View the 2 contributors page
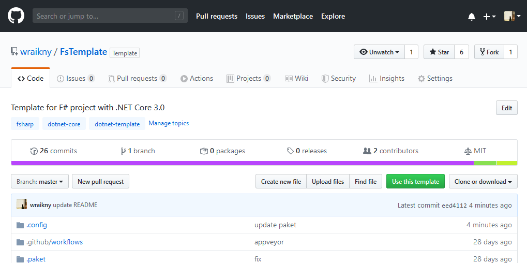 click(391, 151)
